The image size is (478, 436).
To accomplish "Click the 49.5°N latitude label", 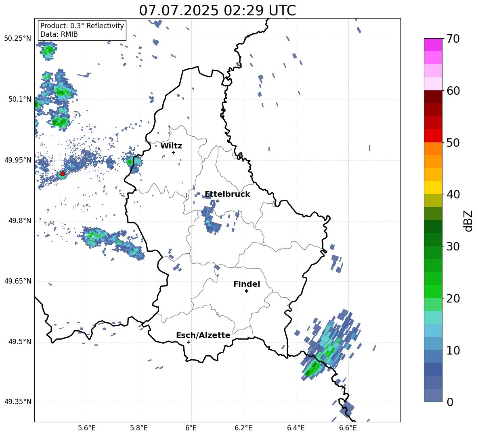I will coord(20,342).
